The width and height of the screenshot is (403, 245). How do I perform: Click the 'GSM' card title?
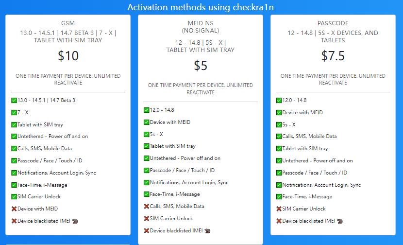pos(68,23)
